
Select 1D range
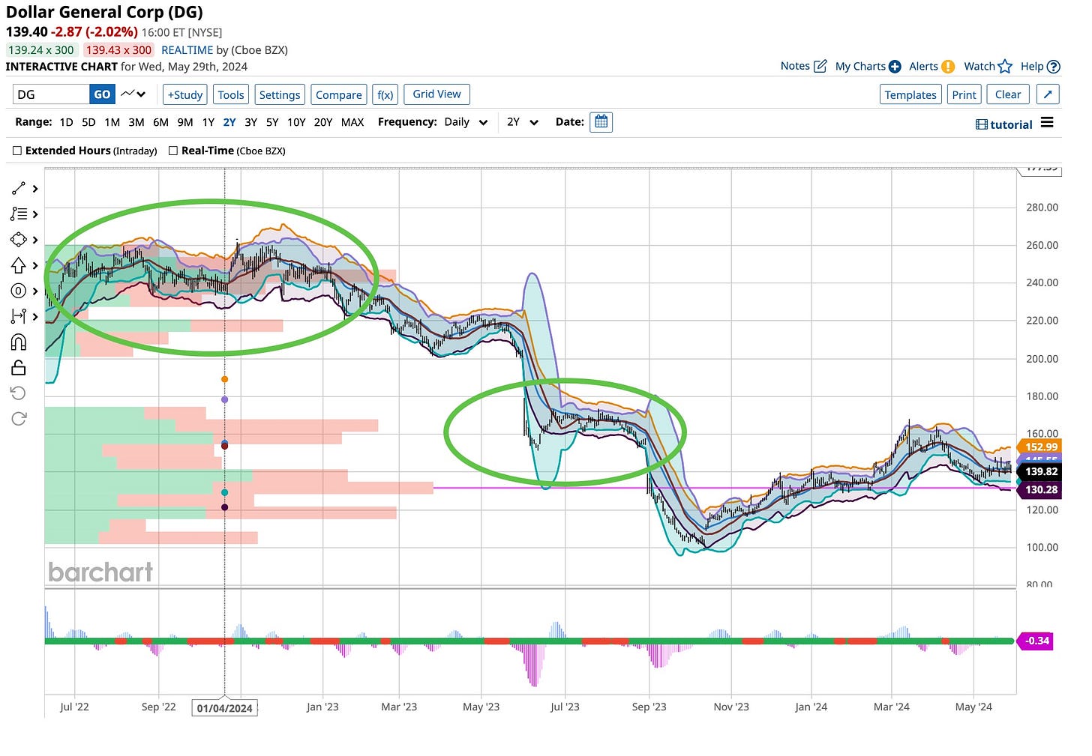pos(66,122)
